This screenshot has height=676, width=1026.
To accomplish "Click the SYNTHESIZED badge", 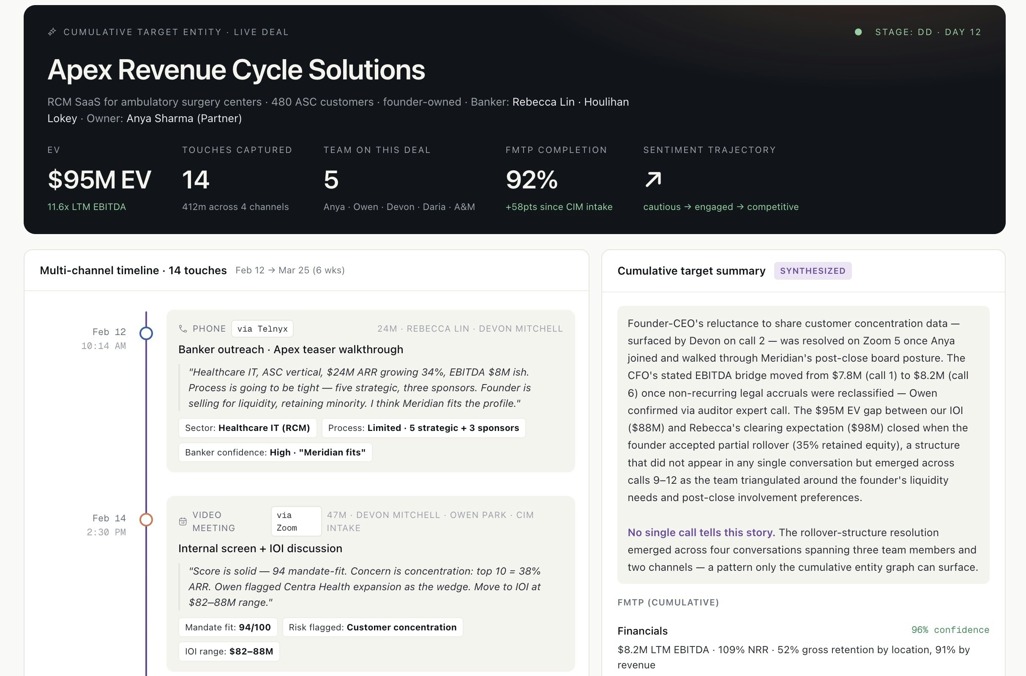I will coord(813,271).
